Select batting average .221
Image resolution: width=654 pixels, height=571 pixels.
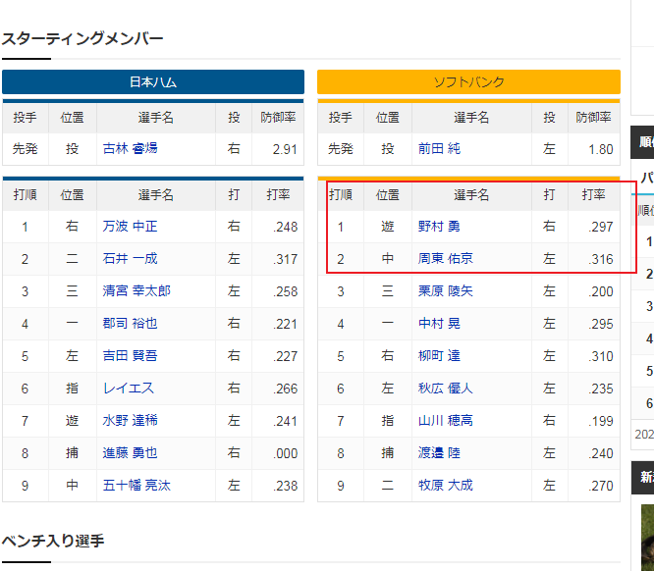(x=286, y=324)
